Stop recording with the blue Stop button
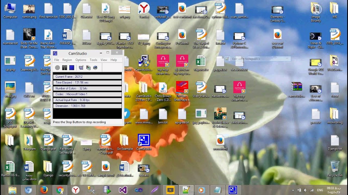 point(72,67)
